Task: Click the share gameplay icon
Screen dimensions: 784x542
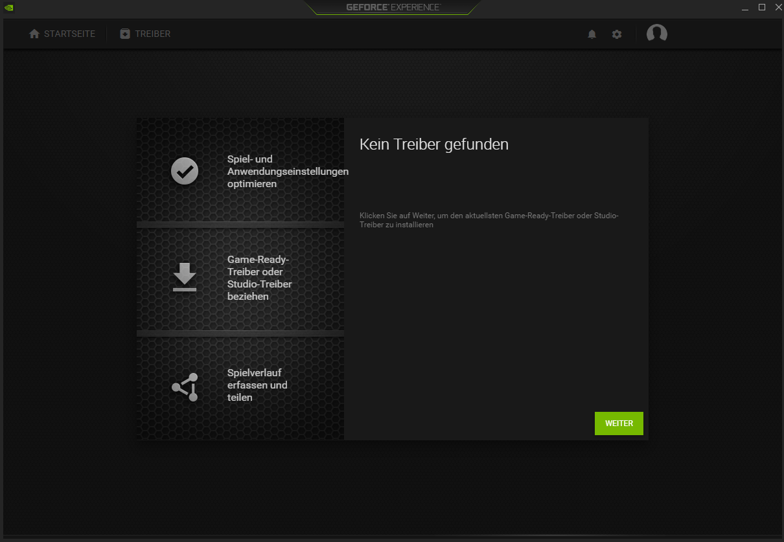Action: pos(185,387)
